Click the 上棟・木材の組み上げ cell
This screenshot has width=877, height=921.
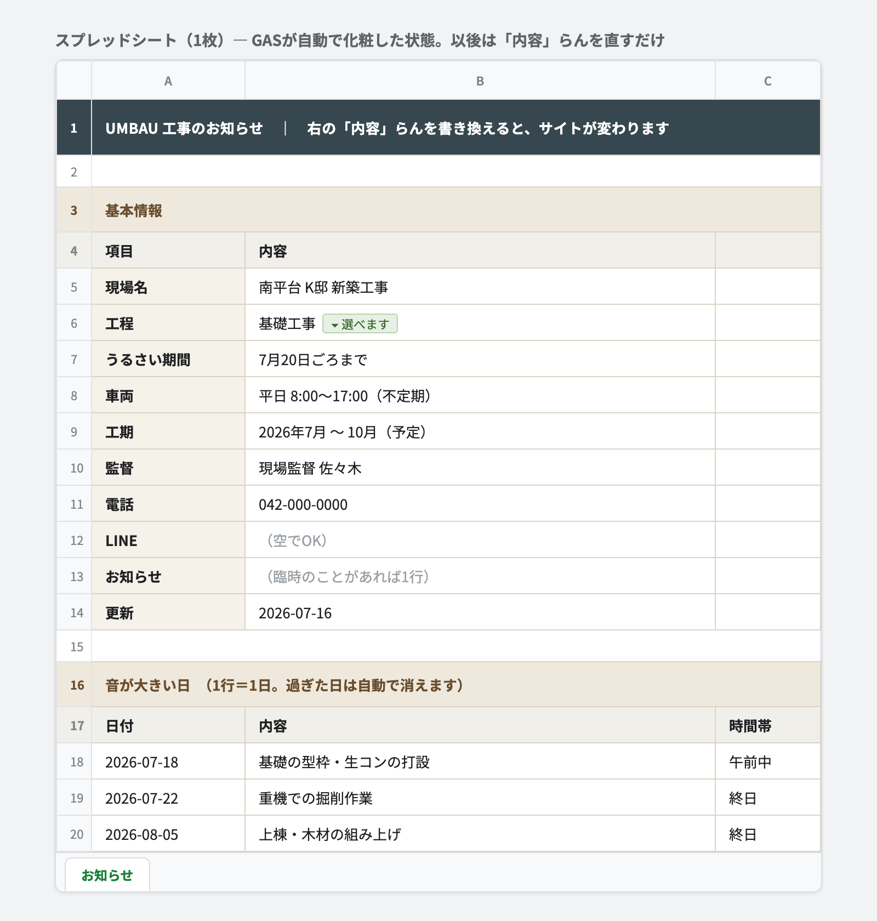click(x=480, y=834)
